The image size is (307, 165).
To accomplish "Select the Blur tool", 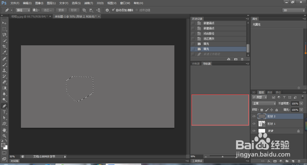I will 4,94.
